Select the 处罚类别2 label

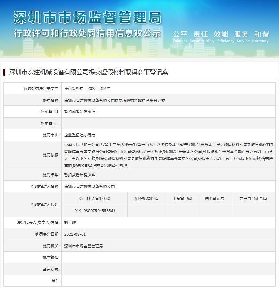click(x=50, y=124)
